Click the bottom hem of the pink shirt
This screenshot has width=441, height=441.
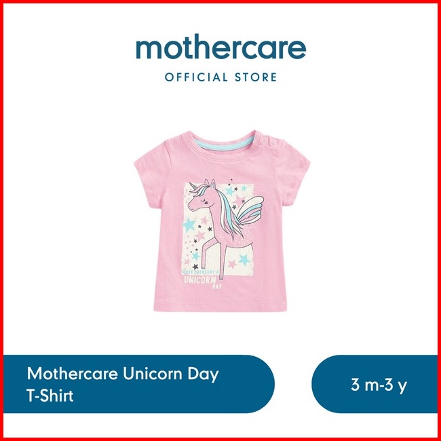tap(220, 309)
